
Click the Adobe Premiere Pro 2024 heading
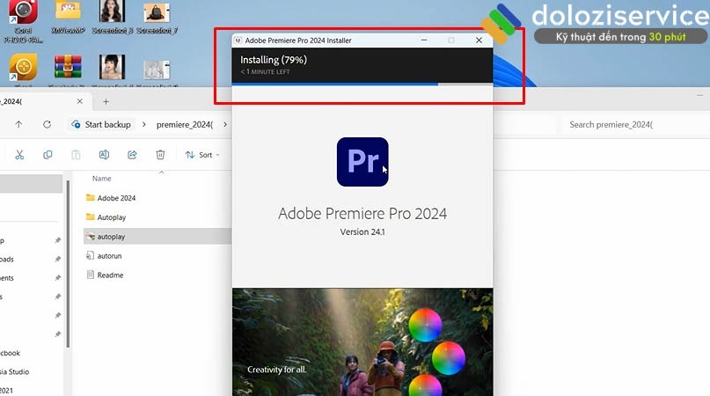click(x=362, y=214)
